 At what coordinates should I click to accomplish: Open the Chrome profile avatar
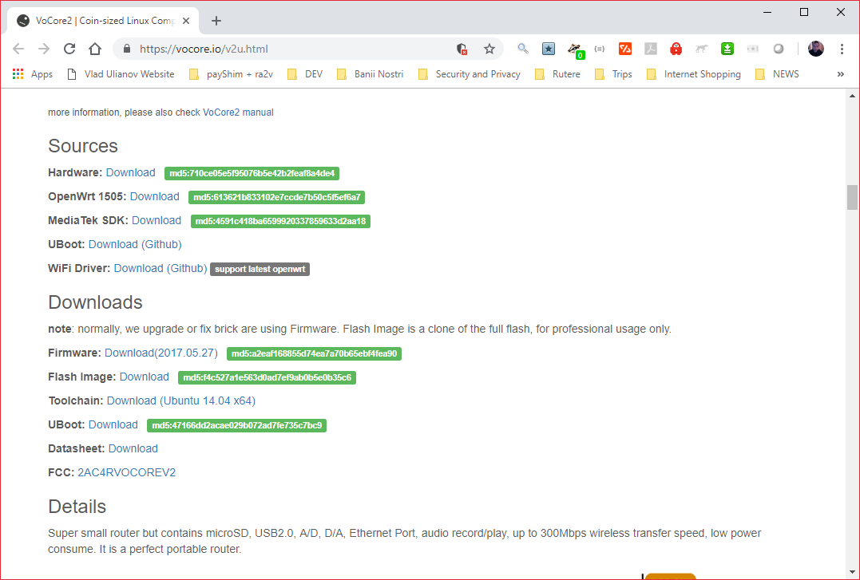(x=815, y=49)
